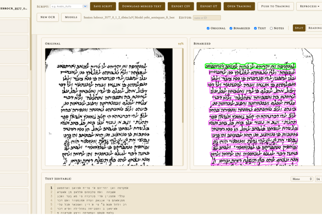
Task: Click the Original panel scrollbar
Action: [182, 86]
